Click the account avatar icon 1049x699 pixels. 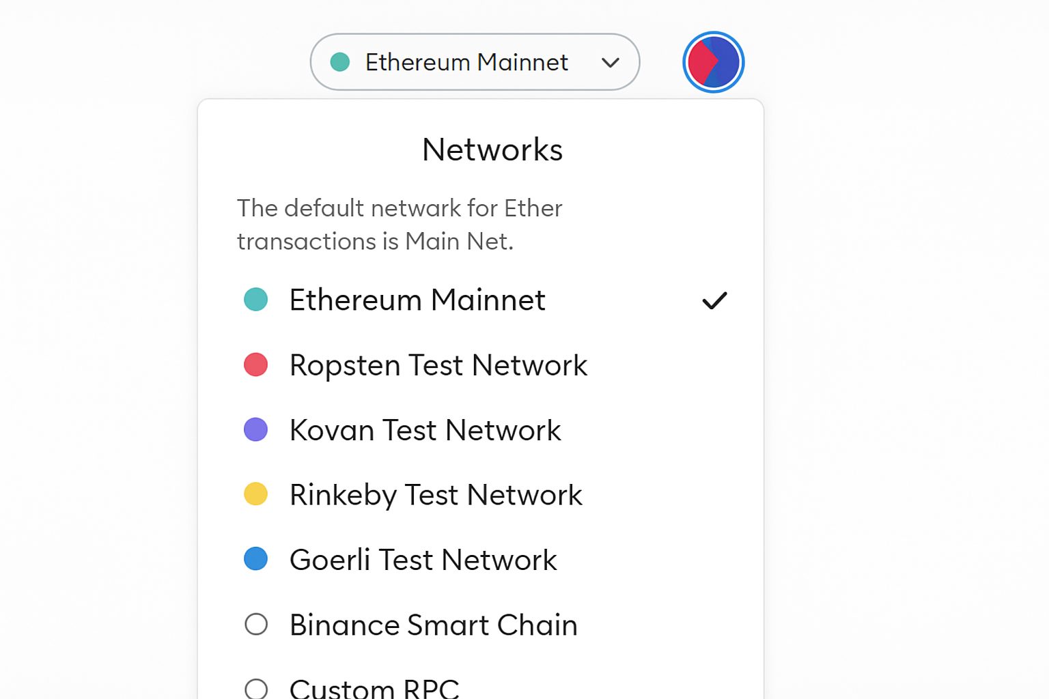point(713,62)
